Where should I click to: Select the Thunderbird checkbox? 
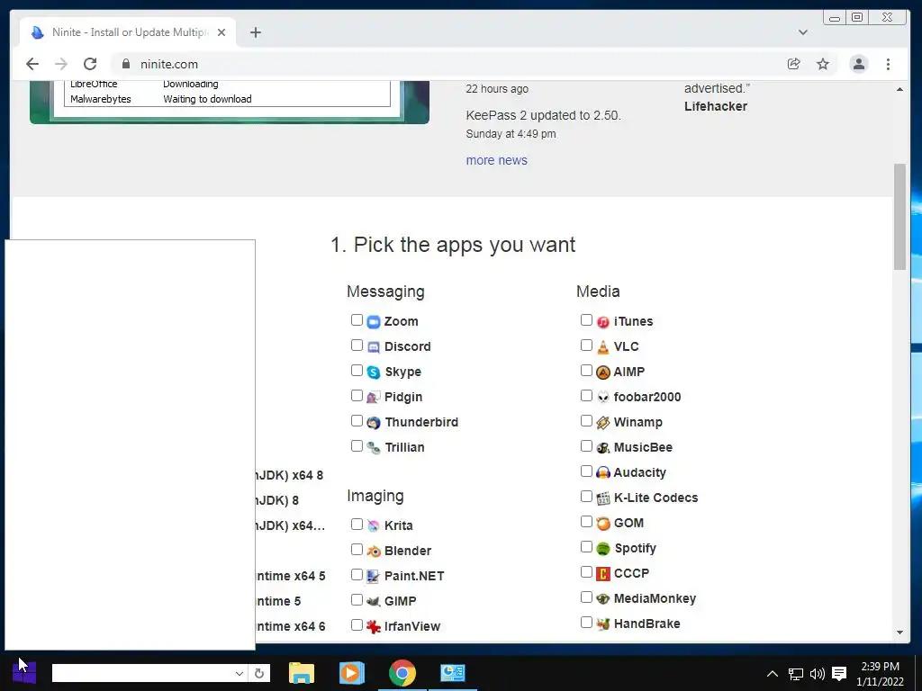click(357, 421)
